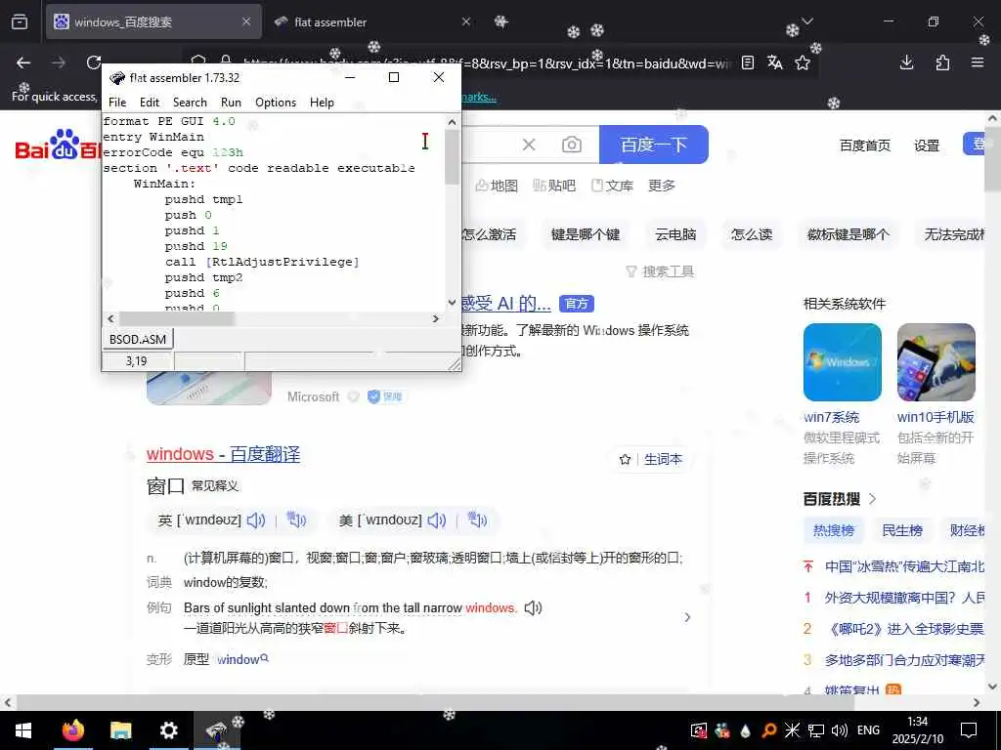
Task: Click the 百度一下 search button
Action: click(x=654, y=145)
